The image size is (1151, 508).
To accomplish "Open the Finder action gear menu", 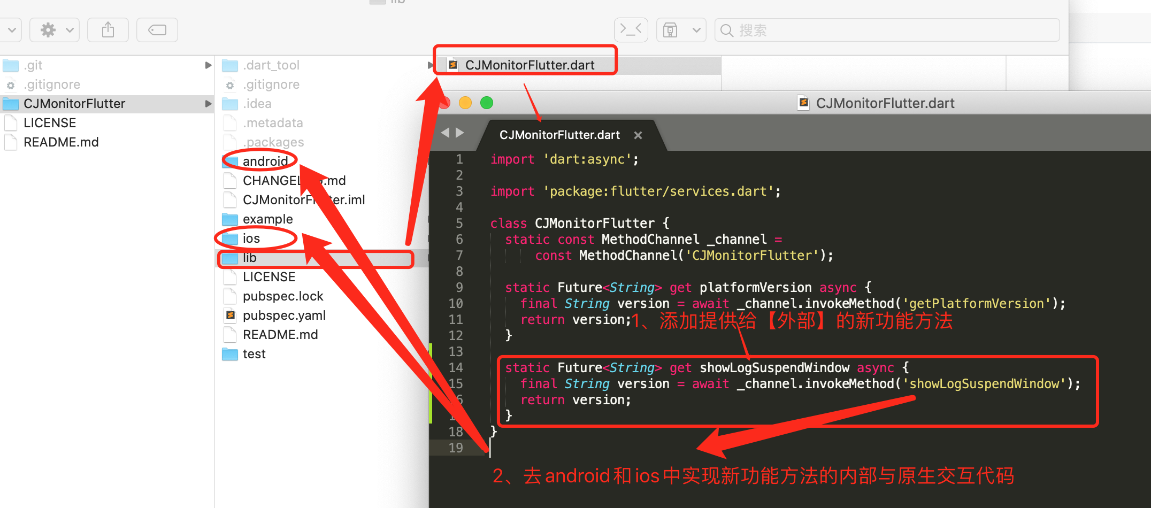I will (x=55, y=30).
